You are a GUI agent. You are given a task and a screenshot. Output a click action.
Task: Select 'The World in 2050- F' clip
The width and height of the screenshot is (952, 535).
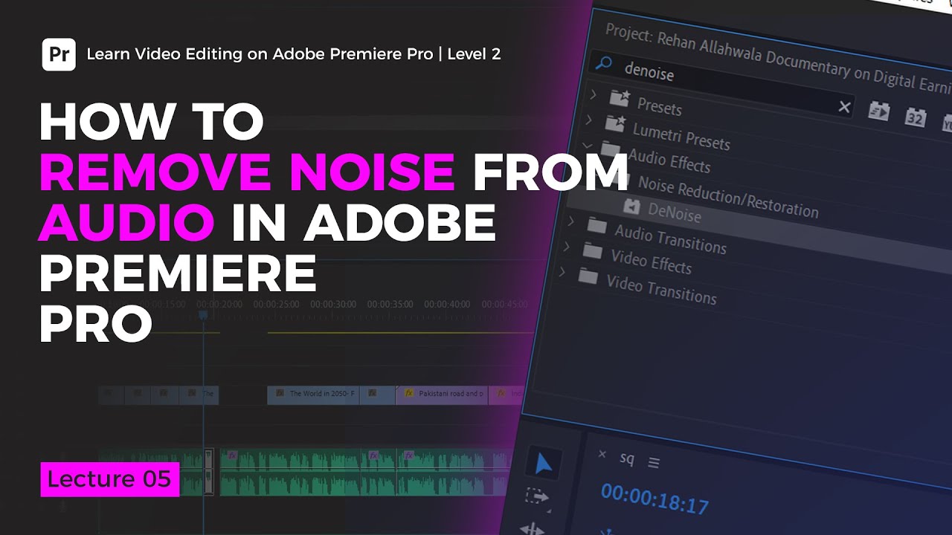tap(313, 395)
